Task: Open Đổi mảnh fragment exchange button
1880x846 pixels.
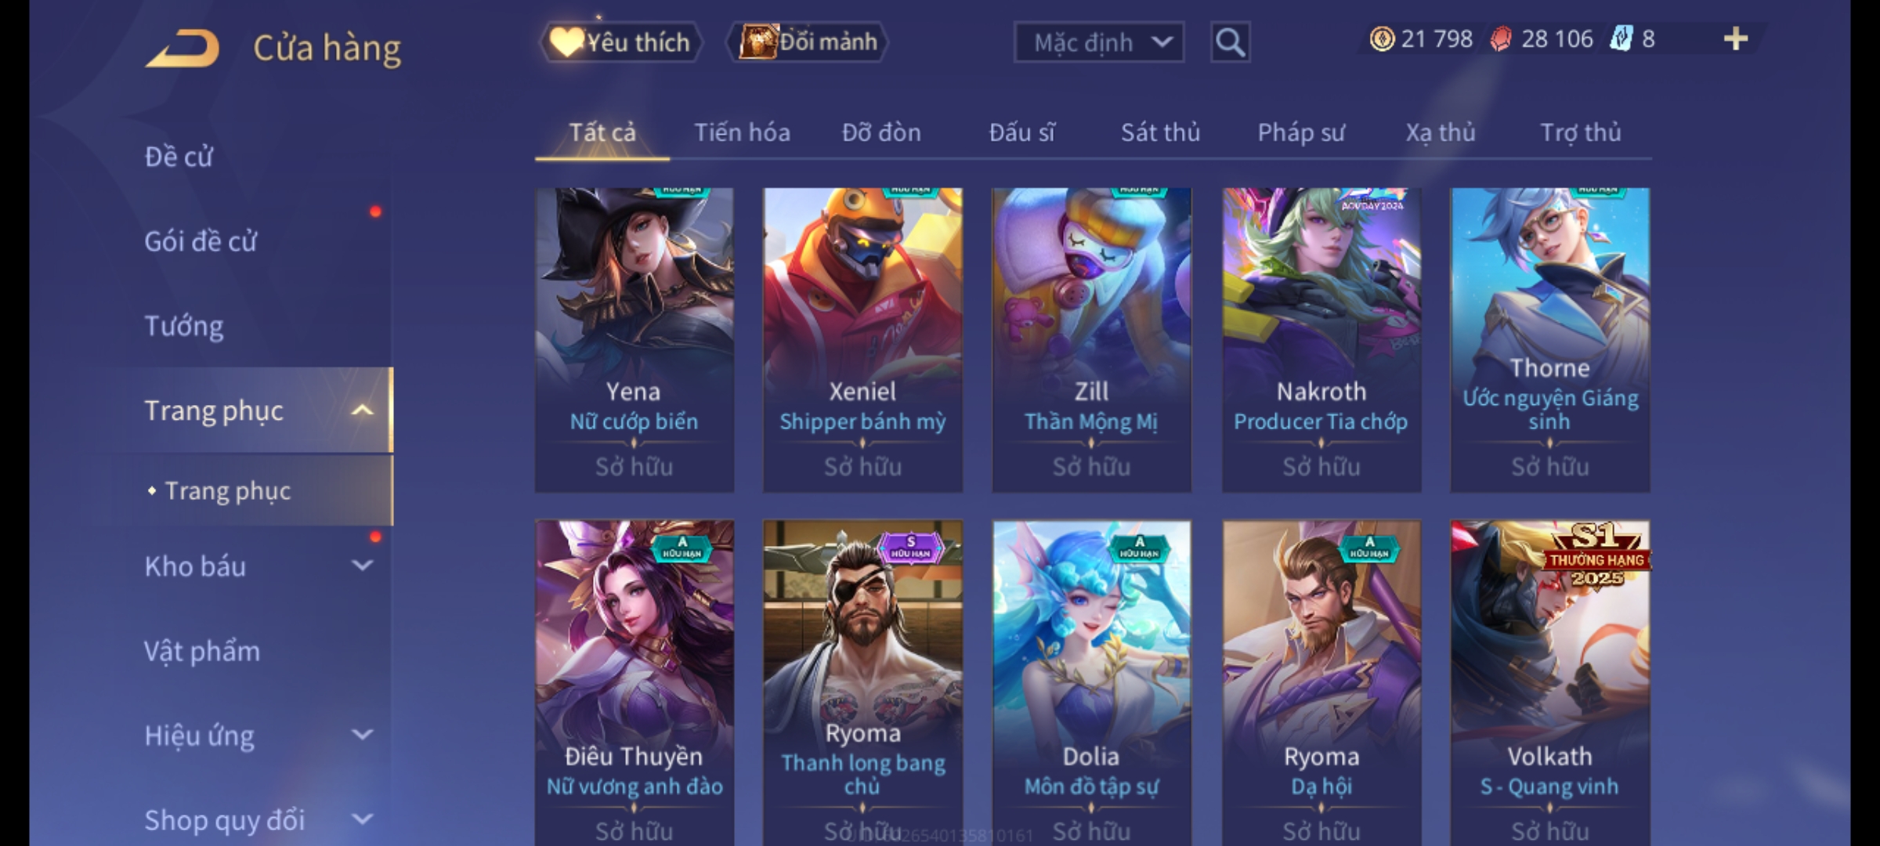Action: 808,42
